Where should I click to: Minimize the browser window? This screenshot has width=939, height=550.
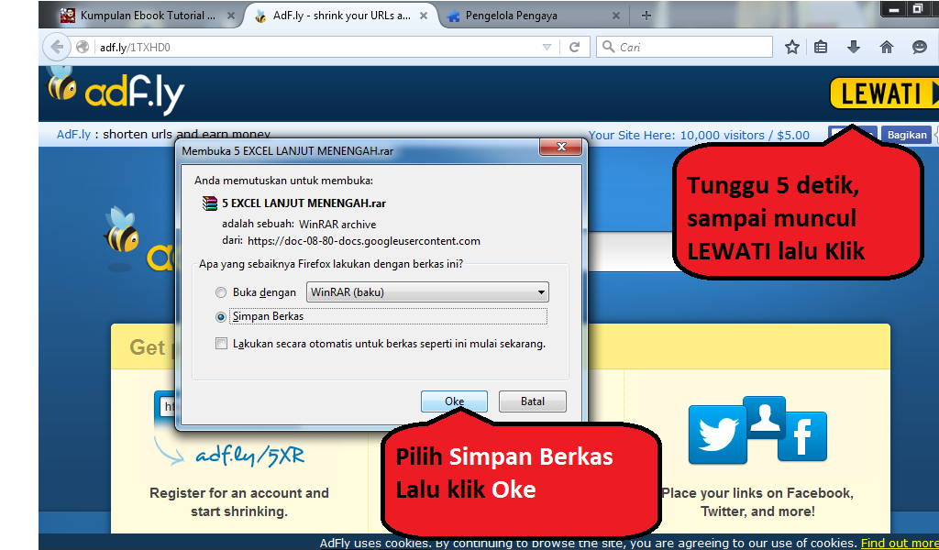(895, 9)
